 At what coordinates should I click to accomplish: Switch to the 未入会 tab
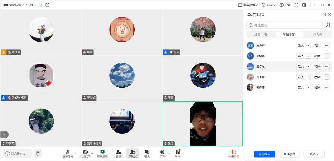point(318,35)
